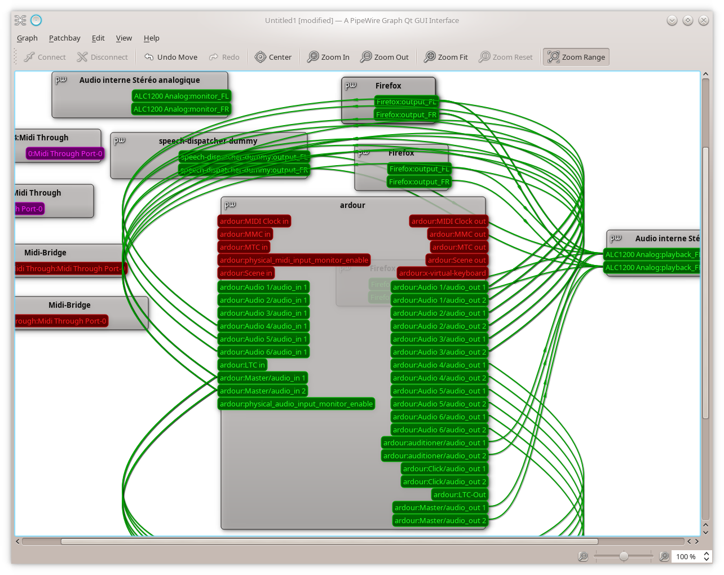Click the vertical scrollbar of the graph
This screenshot has height=575, width=724.
[x=705, y=282]
